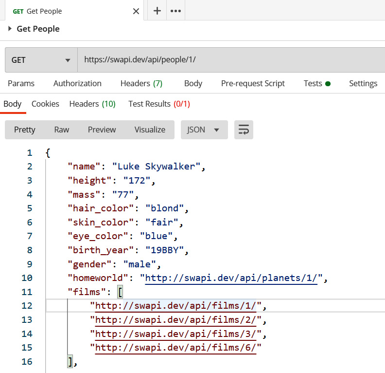
Task: Click the request URL input field
Action: (231, 60)
